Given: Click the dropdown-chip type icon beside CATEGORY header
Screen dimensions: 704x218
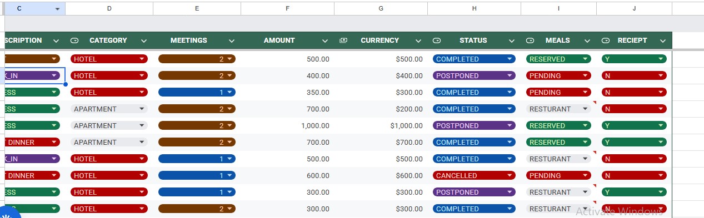Looking at the screenshot, I should [75, 40].
